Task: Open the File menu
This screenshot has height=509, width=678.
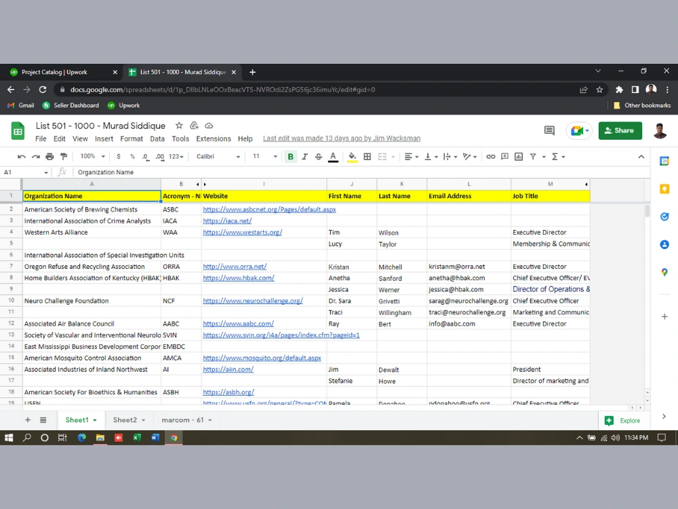Action: pyautogui.click(x=41, y=139)
